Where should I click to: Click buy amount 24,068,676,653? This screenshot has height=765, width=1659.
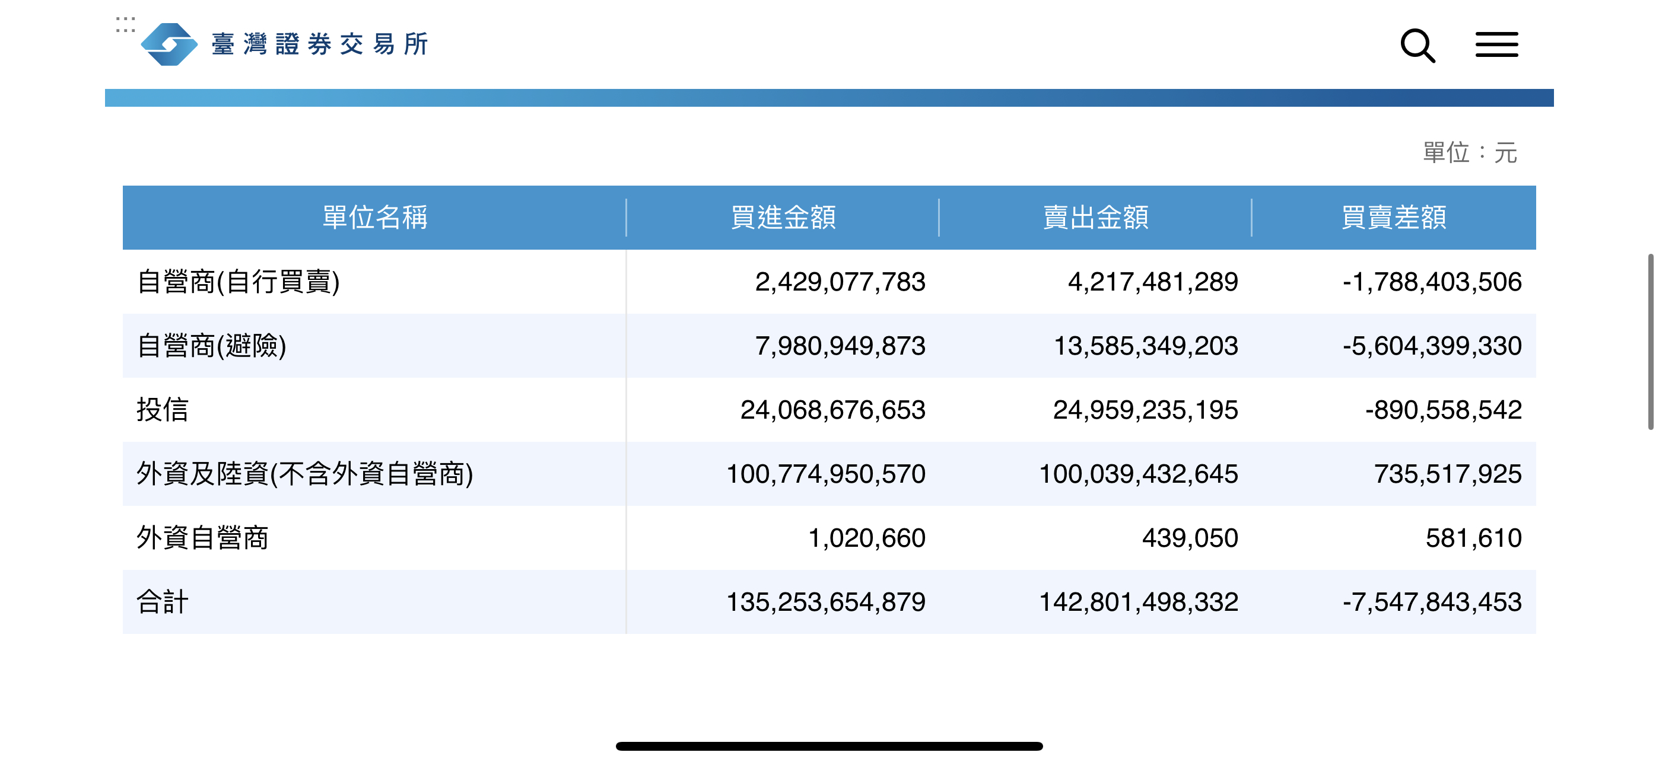(832, 410)
